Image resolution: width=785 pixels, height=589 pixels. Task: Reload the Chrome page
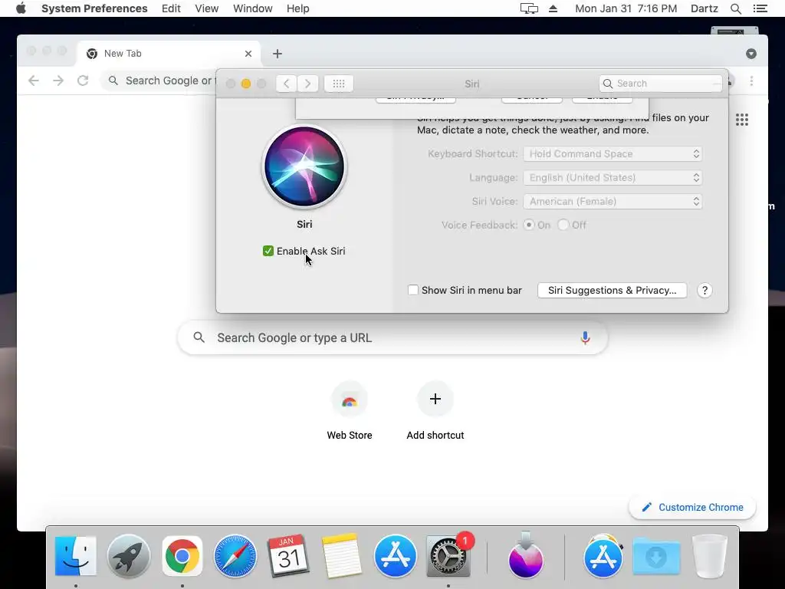click(83, 81)
